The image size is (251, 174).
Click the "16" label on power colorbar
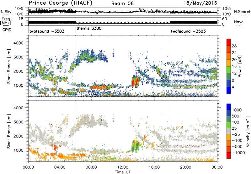(234, 67)
